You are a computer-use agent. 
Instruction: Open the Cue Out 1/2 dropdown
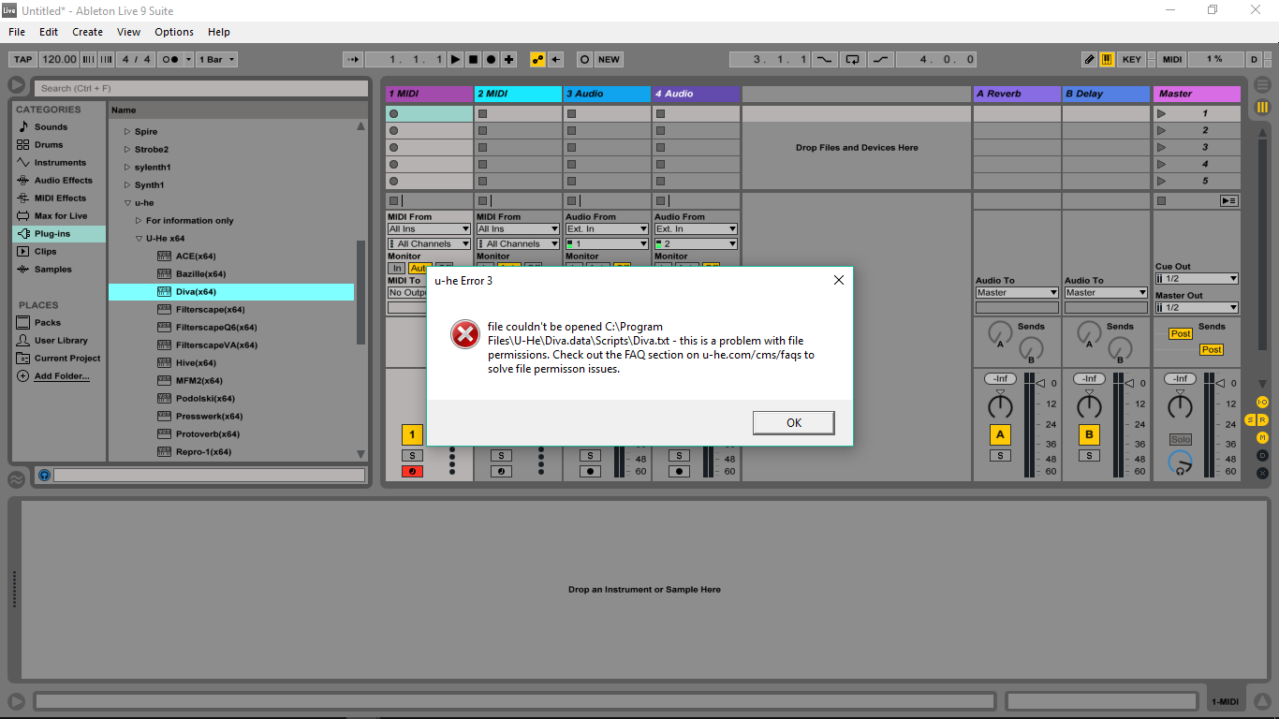click(x=1197, y=278)
